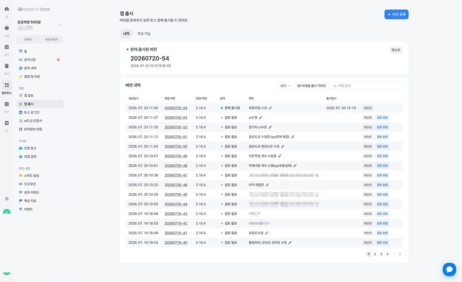
Task: Edit memo pencil for ui수정 row
Action: tap(261, 118)
